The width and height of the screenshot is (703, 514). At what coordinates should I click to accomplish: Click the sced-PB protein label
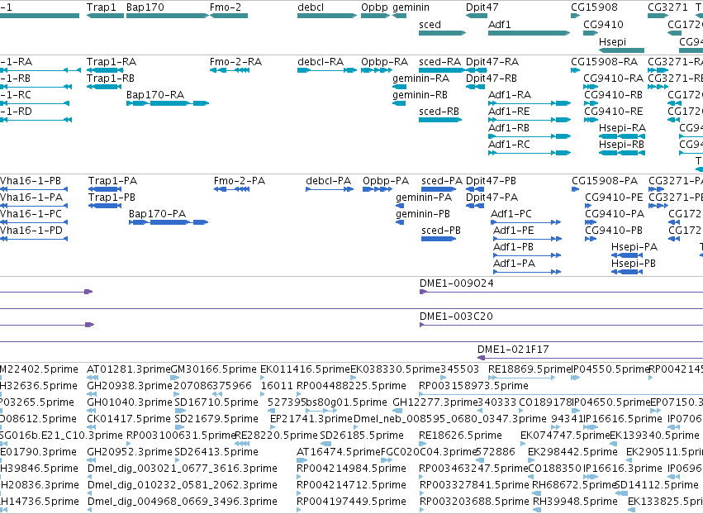[441, 231]
